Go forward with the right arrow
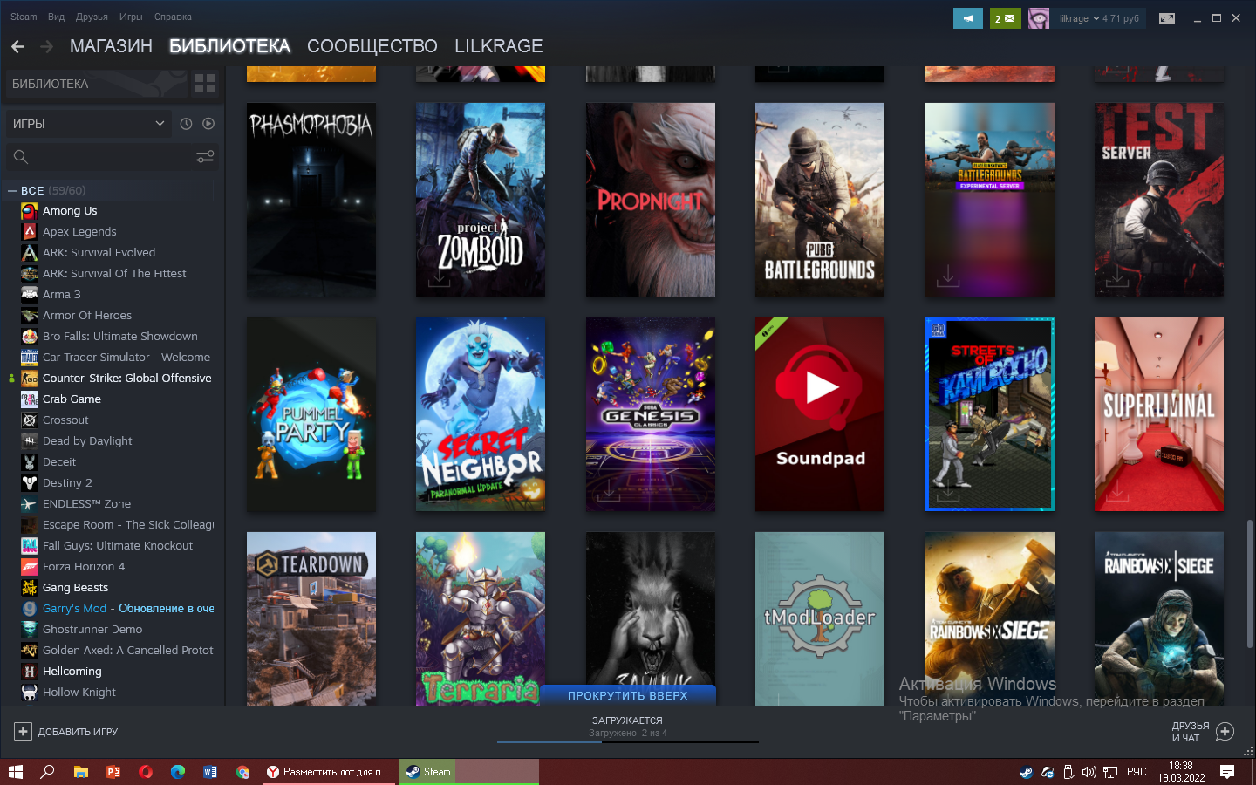The width and height of the screenshot is (1256, 785). [46, 46]
